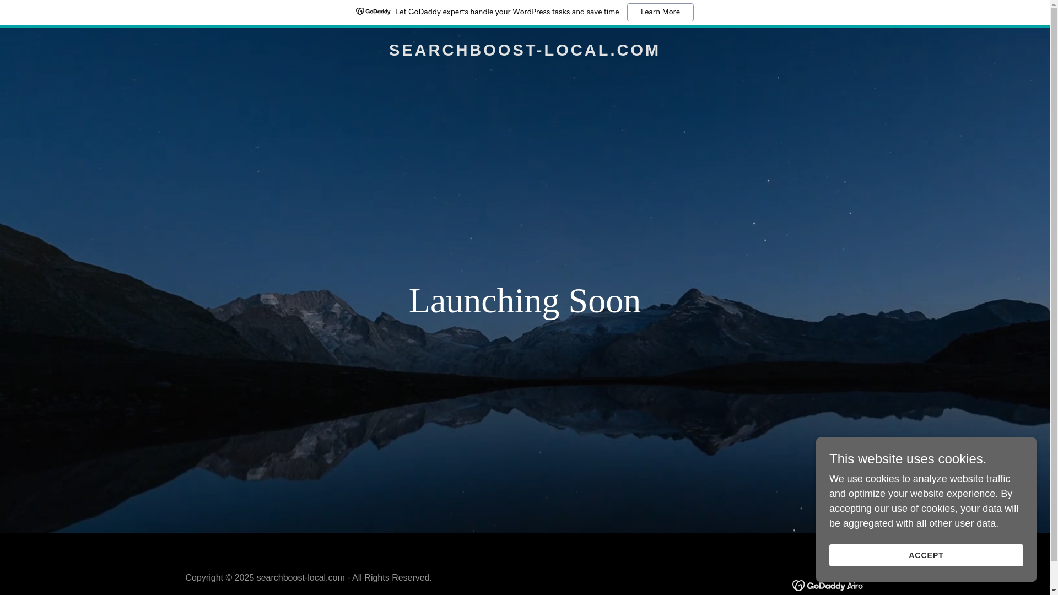
Task: Click the copyright text in the footer
Action: pyautogui.click(x=308, y=577)
